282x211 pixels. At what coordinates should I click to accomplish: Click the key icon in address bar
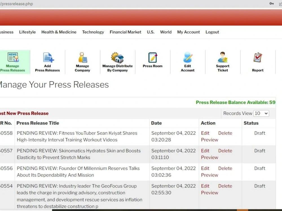pos(271,4)
